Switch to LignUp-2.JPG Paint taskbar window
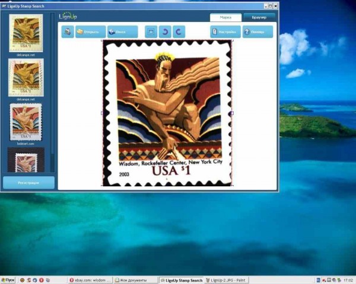Screen dimensions: 356x284 225,280
